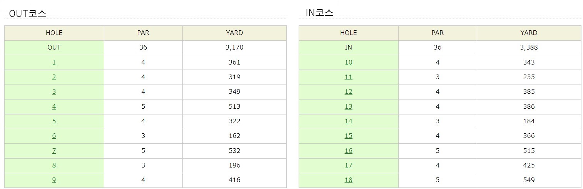Select hole 3 in the OUT table
Screen dimensions: 583x189
(x=54, y=91)
